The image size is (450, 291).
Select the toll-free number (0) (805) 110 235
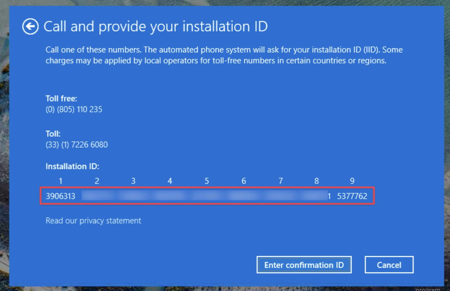(74, 109)
